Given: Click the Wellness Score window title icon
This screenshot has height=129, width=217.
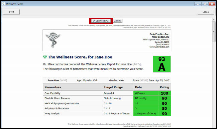Looking at the screenshot, I should pos(3,4).
